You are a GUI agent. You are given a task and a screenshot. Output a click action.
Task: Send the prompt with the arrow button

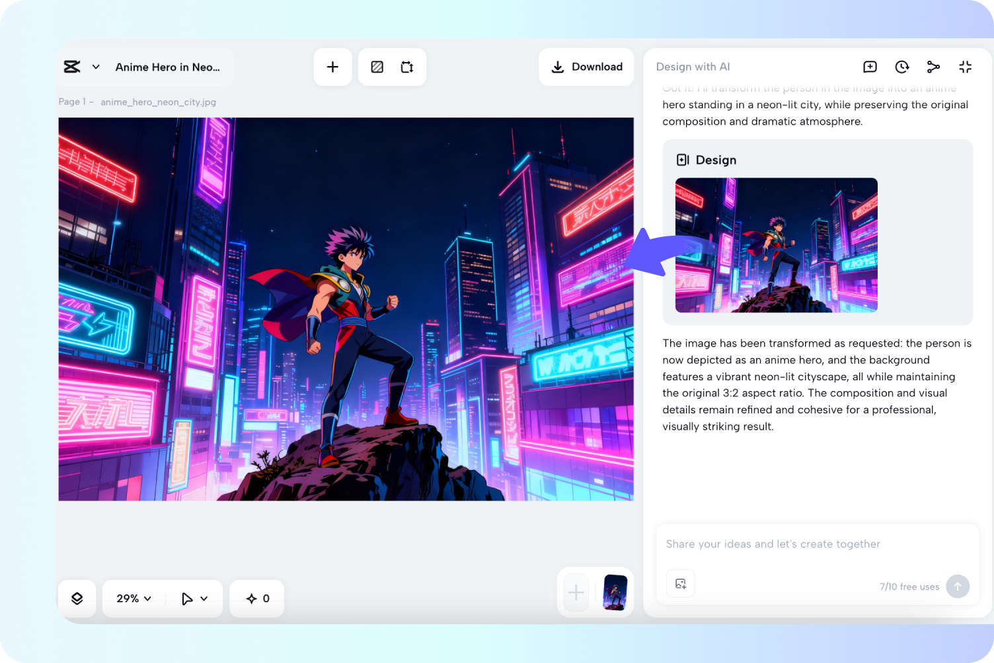(x=958, y=586)
